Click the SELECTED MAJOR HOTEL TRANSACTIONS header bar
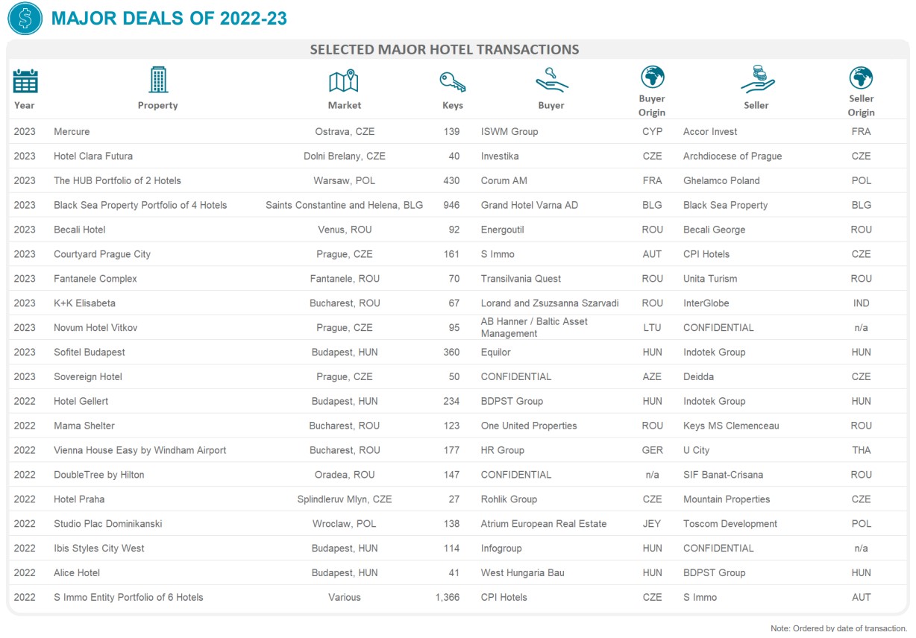Screen dimensions: 916x638 click(x=445, y=49)
